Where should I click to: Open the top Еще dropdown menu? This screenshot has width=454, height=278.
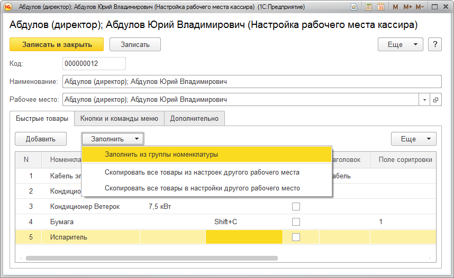pos(401,44)
